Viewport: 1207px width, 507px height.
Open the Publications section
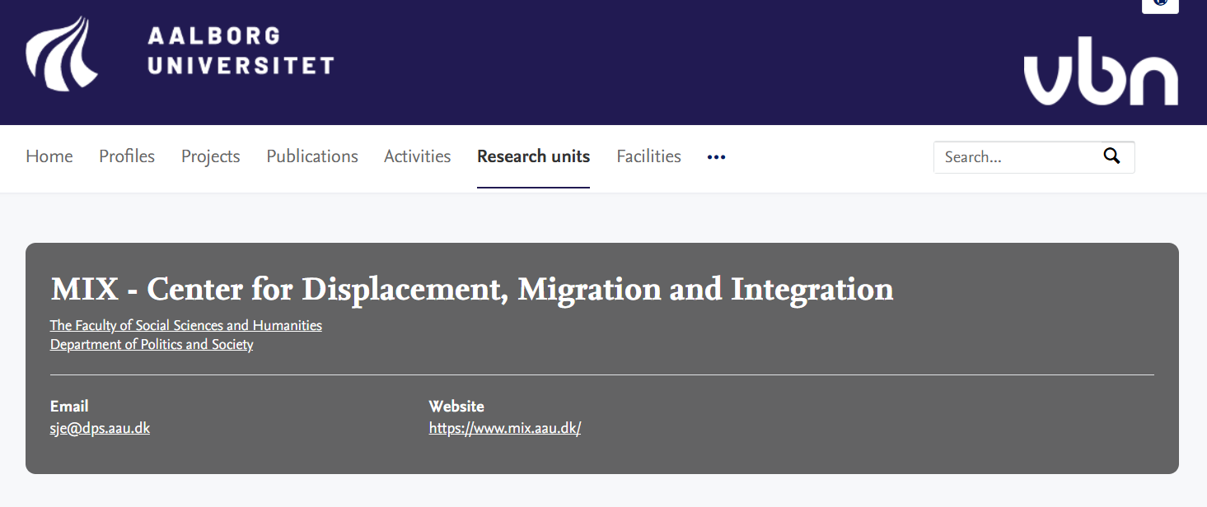click(x=312, y=156)
